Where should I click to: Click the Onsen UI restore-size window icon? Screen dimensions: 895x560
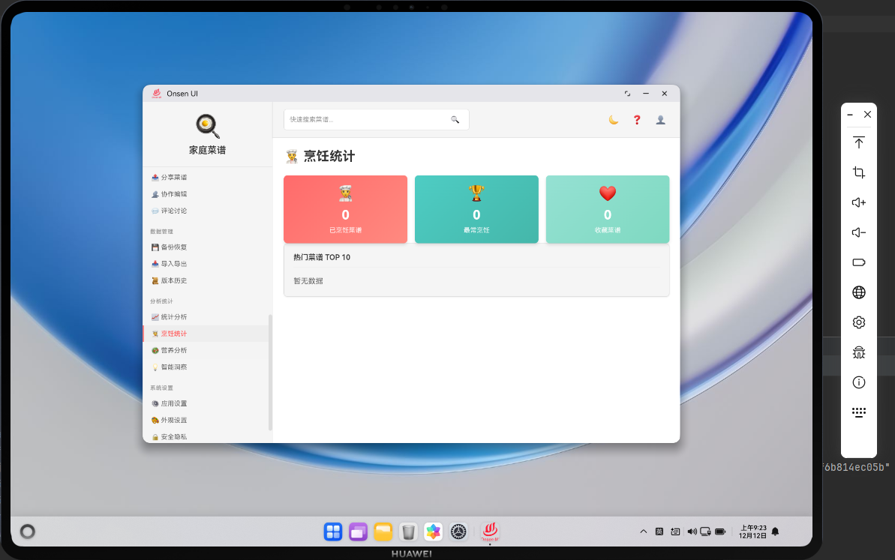tap(627, 94)
